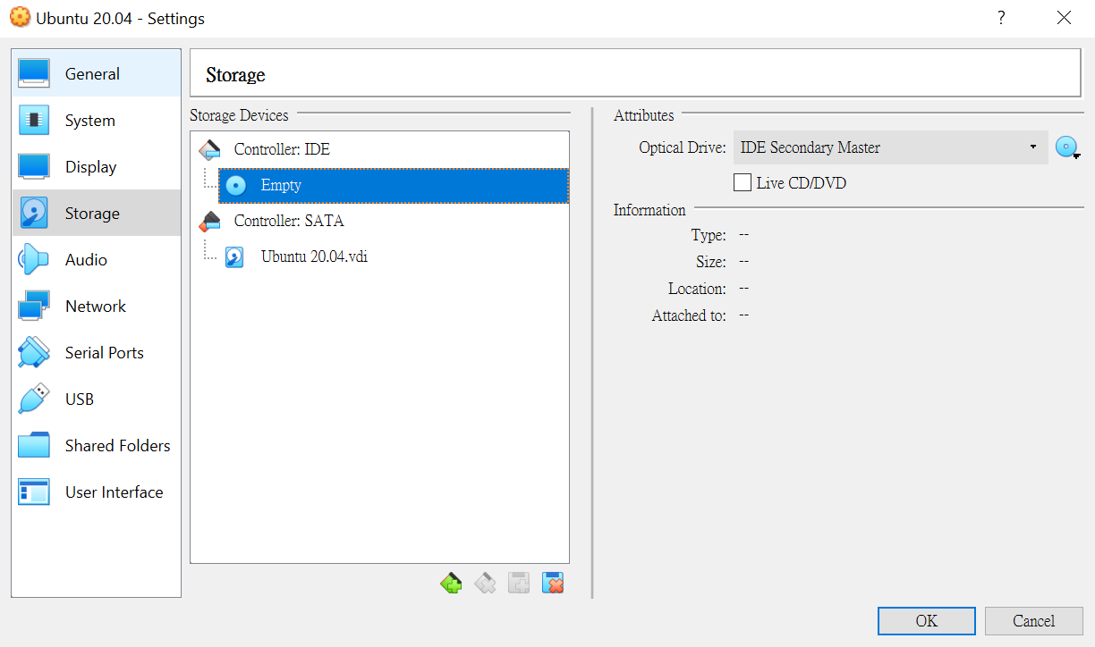Click the General monitor icon
The image size is (1095, 647).
point(34,74)
